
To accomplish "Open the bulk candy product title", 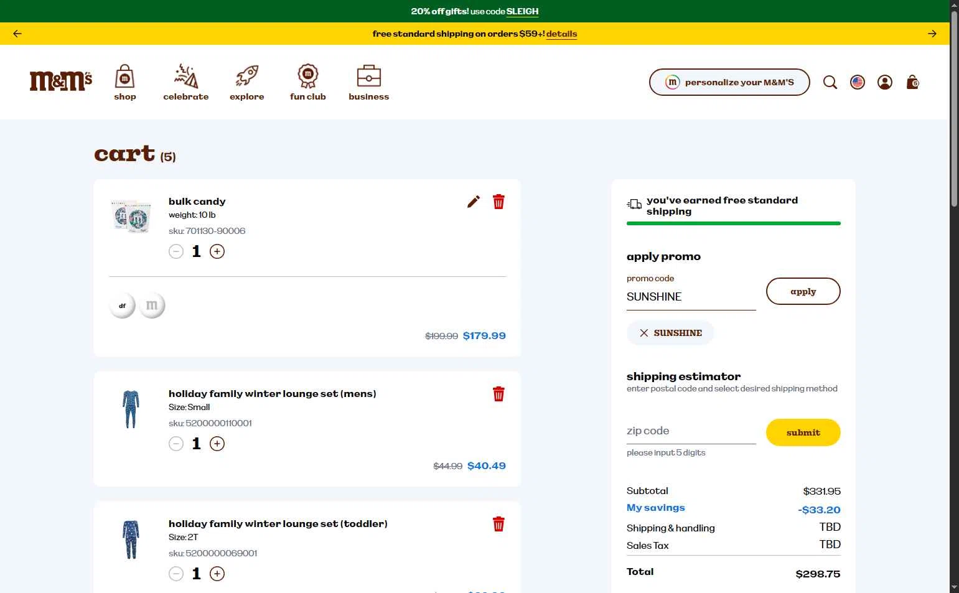I will (x=197, y=202).
